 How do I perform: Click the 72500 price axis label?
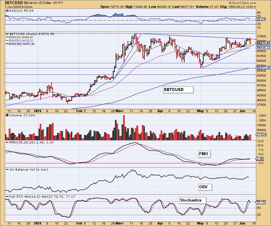tap(261, 36)
